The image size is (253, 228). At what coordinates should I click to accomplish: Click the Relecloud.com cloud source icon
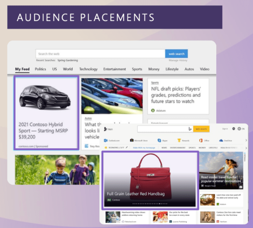123,222
